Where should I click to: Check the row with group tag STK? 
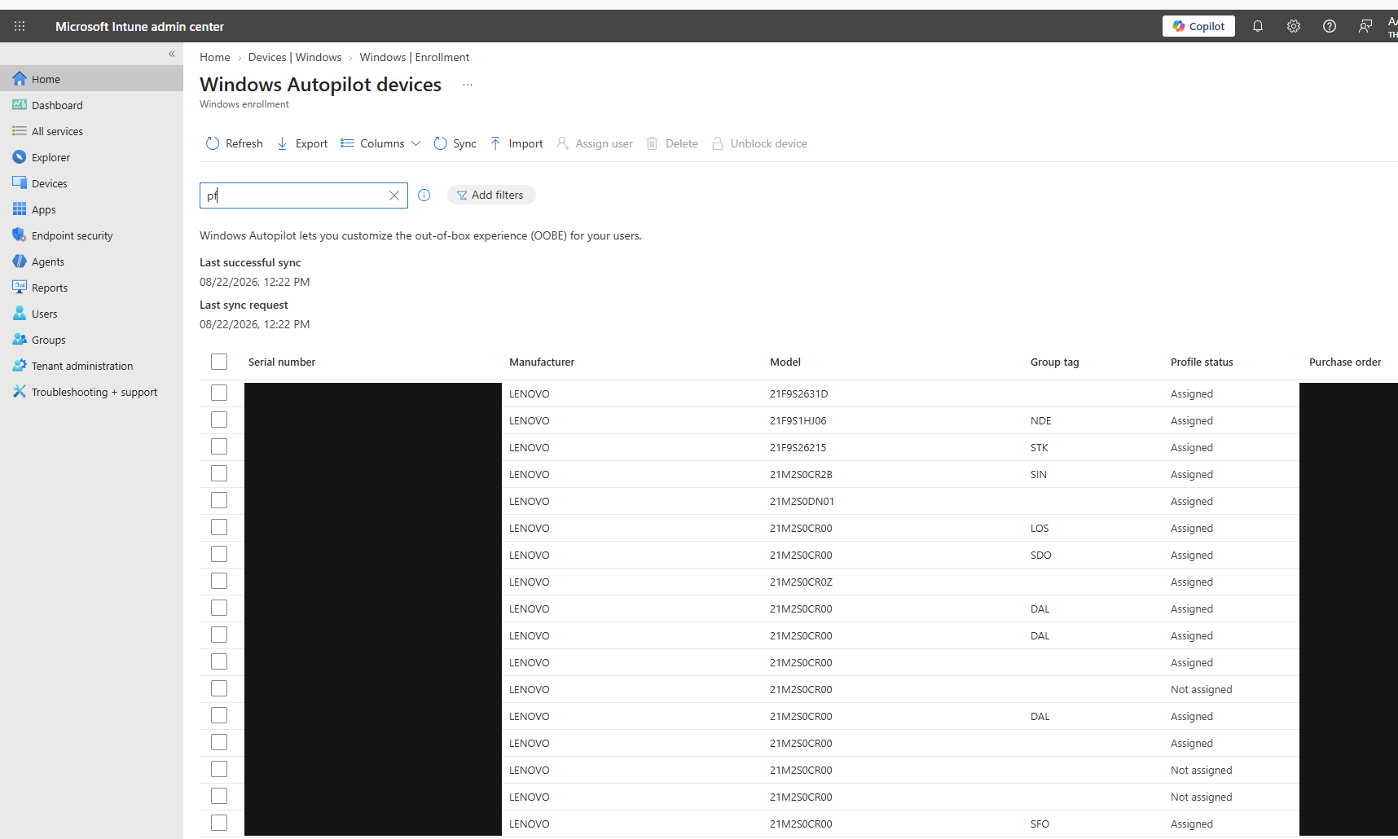[x=219, y=446]
